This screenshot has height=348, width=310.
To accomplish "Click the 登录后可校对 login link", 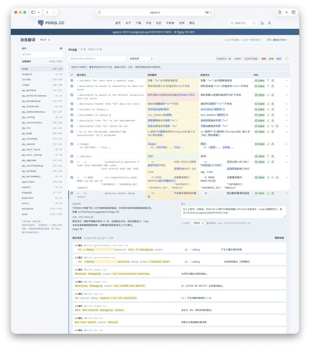I will pyautogui.click(x=280, y=40).
